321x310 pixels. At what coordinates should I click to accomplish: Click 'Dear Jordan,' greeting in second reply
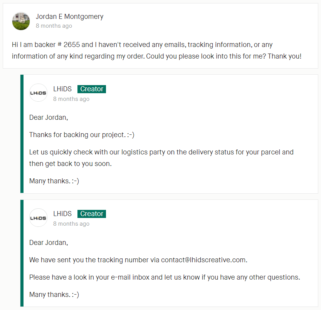pos(49,243)
